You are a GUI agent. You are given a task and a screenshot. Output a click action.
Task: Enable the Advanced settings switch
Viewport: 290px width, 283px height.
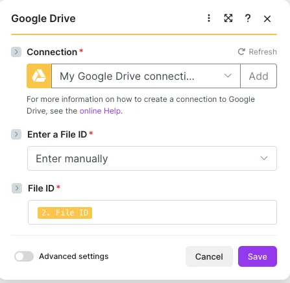pyautogui.click(x=24, y=256)
